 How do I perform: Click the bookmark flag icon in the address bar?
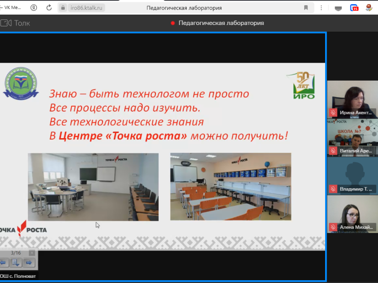pos(305,8)
